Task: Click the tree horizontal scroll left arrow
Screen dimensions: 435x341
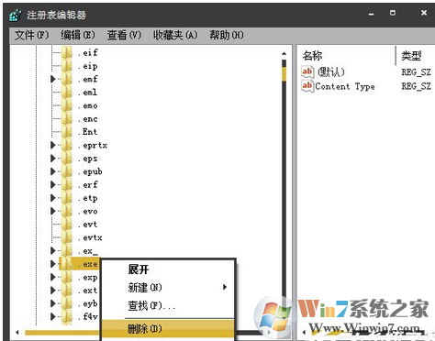Action: click(x=17, y=332)
